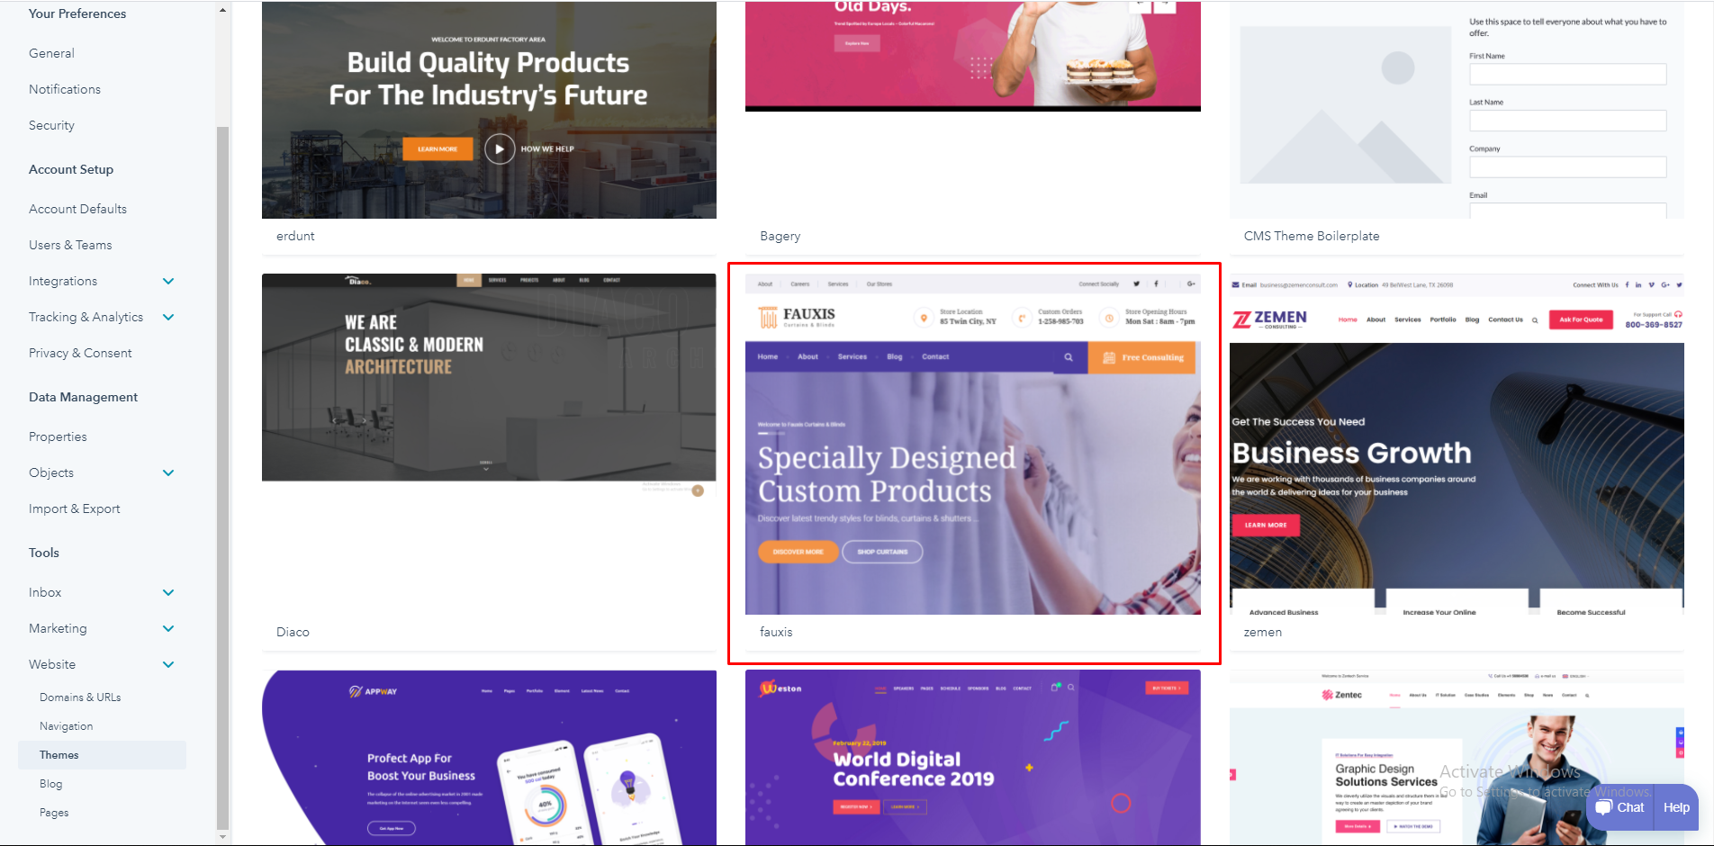1714x846 pixels.
Task: Click Inbox in Tools section
Action: click(x=45, y=592)
